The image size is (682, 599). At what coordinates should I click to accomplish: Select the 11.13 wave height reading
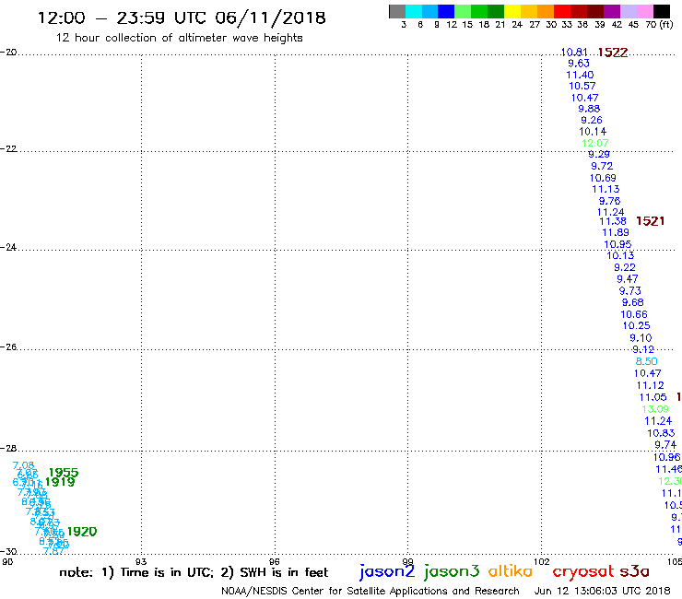pyautogui.click(x=606, y=189)
